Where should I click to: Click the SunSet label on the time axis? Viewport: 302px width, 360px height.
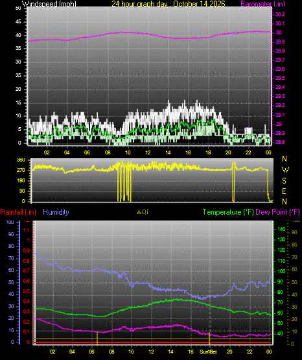208,352
